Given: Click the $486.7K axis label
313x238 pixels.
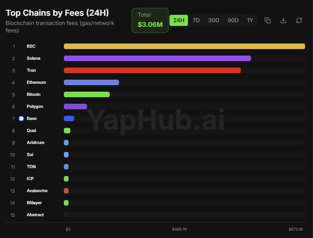Looking at the screenshot, I should [x=180, y=229].
